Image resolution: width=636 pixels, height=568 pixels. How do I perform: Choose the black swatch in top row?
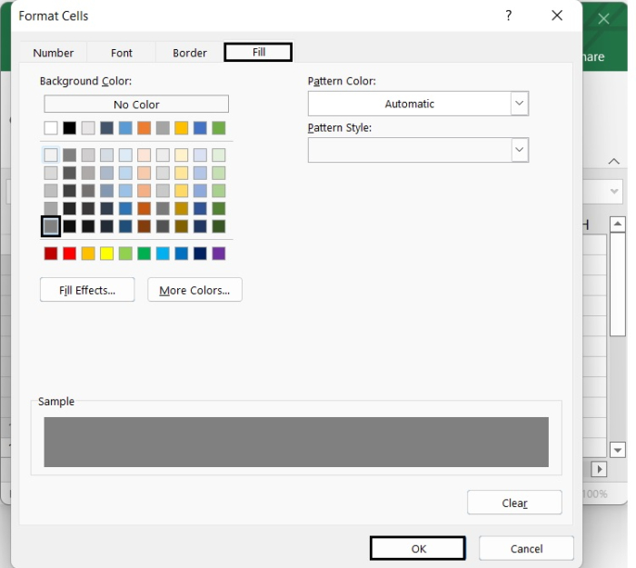(70, 128)
